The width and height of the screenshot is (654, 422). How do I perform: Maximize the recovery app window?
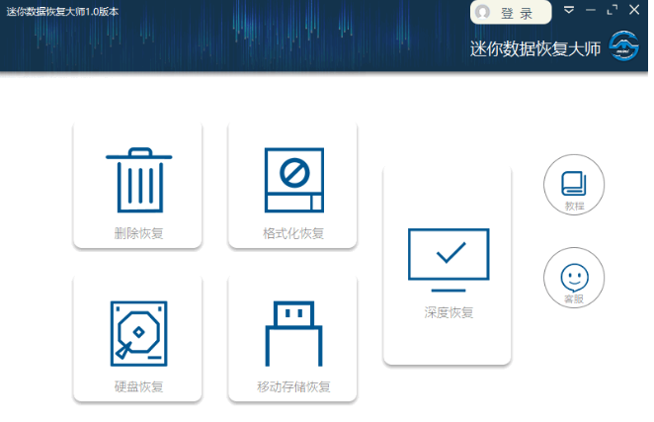point(613,10)
